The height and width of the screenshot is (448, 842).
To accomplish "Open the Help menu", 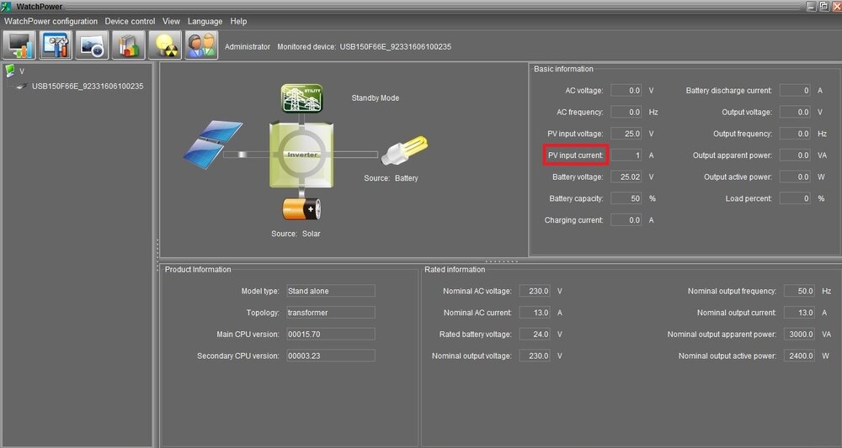I will [238, 21].
